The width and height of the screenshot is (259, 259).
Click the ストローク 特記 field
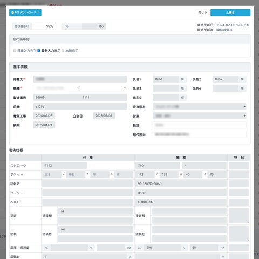239,166
